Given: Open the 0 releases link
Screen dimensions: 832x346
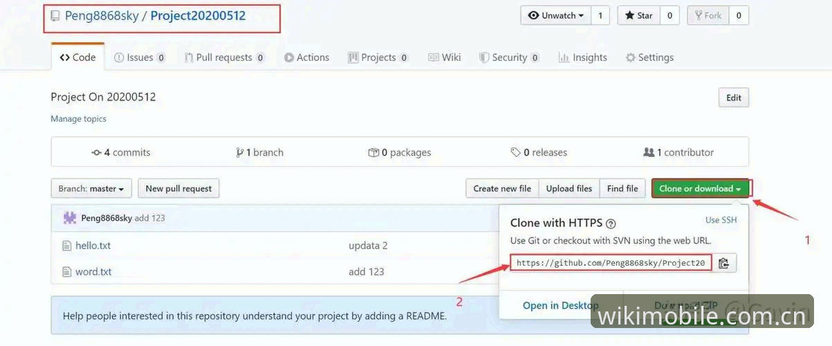Looking at the screenshot, I should (x=539, y=152).
